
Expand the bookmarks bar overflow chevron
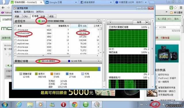[x=166, y=12]
